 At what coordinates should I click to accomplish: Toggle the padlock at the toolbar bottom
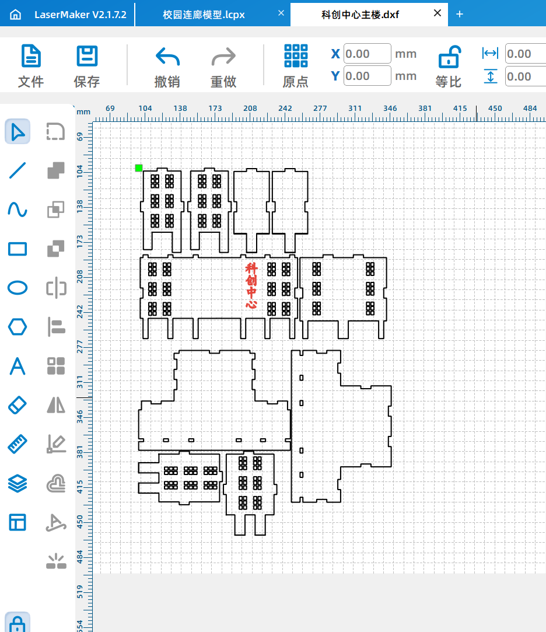click(17, 623)
